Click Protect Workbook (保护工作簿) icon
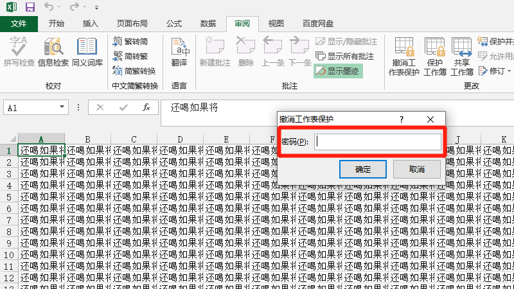Screen dimensions: 514x289 [x=435, y=57]
